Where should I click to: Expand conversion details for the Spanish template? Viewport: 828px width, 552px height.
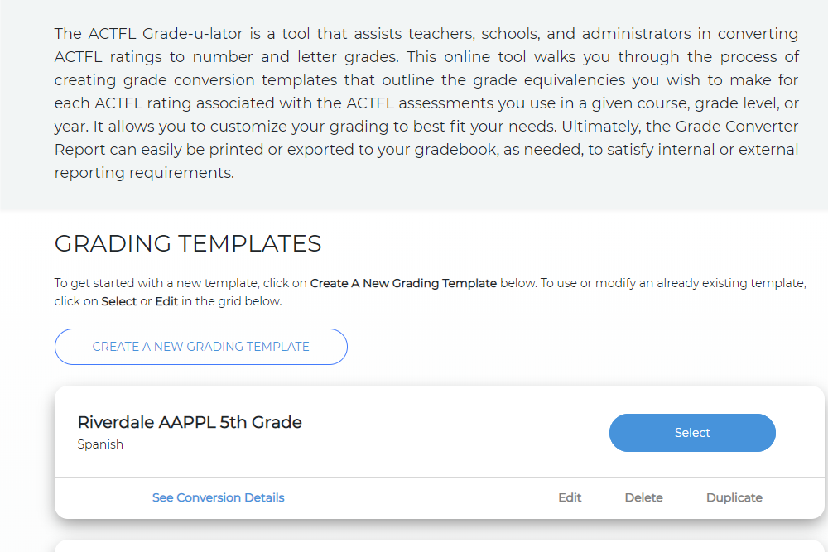pos(218,497)
